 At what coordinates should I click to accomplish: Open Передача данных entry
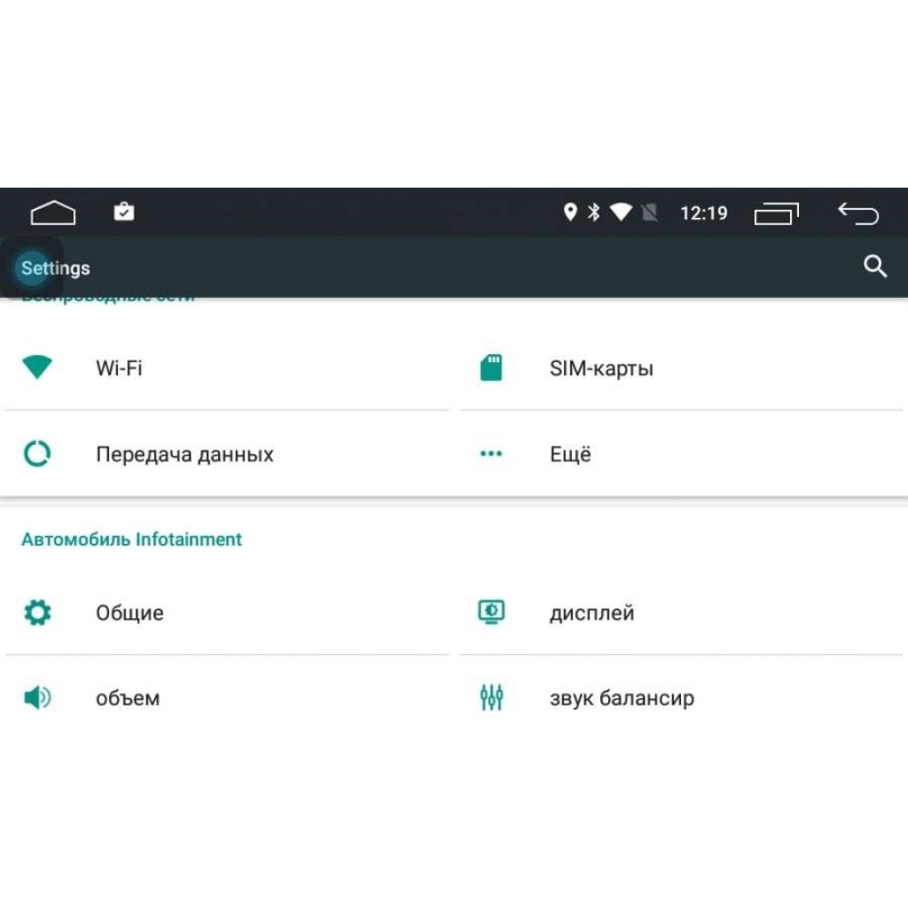coord(226,453)
